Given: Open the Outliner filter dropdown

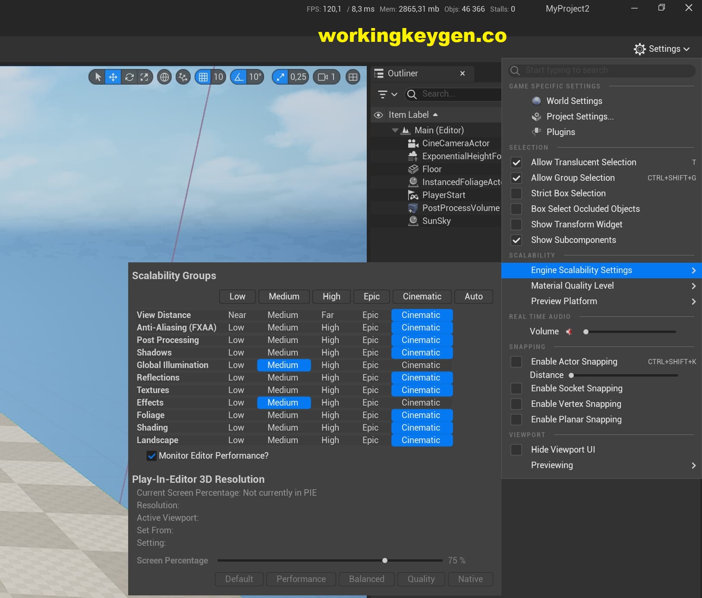Looking at the screenshot, I should click(x=387, y=94).
